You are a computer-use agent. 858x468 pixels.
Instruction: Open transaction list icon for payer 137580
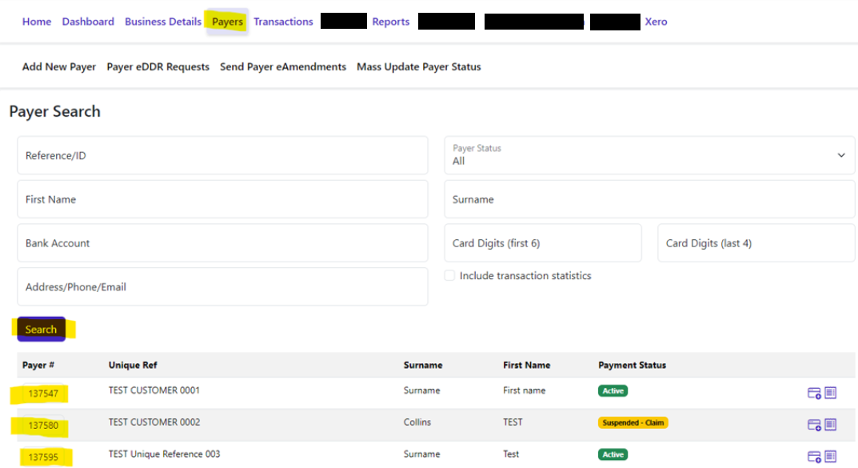tap(830, 425)
